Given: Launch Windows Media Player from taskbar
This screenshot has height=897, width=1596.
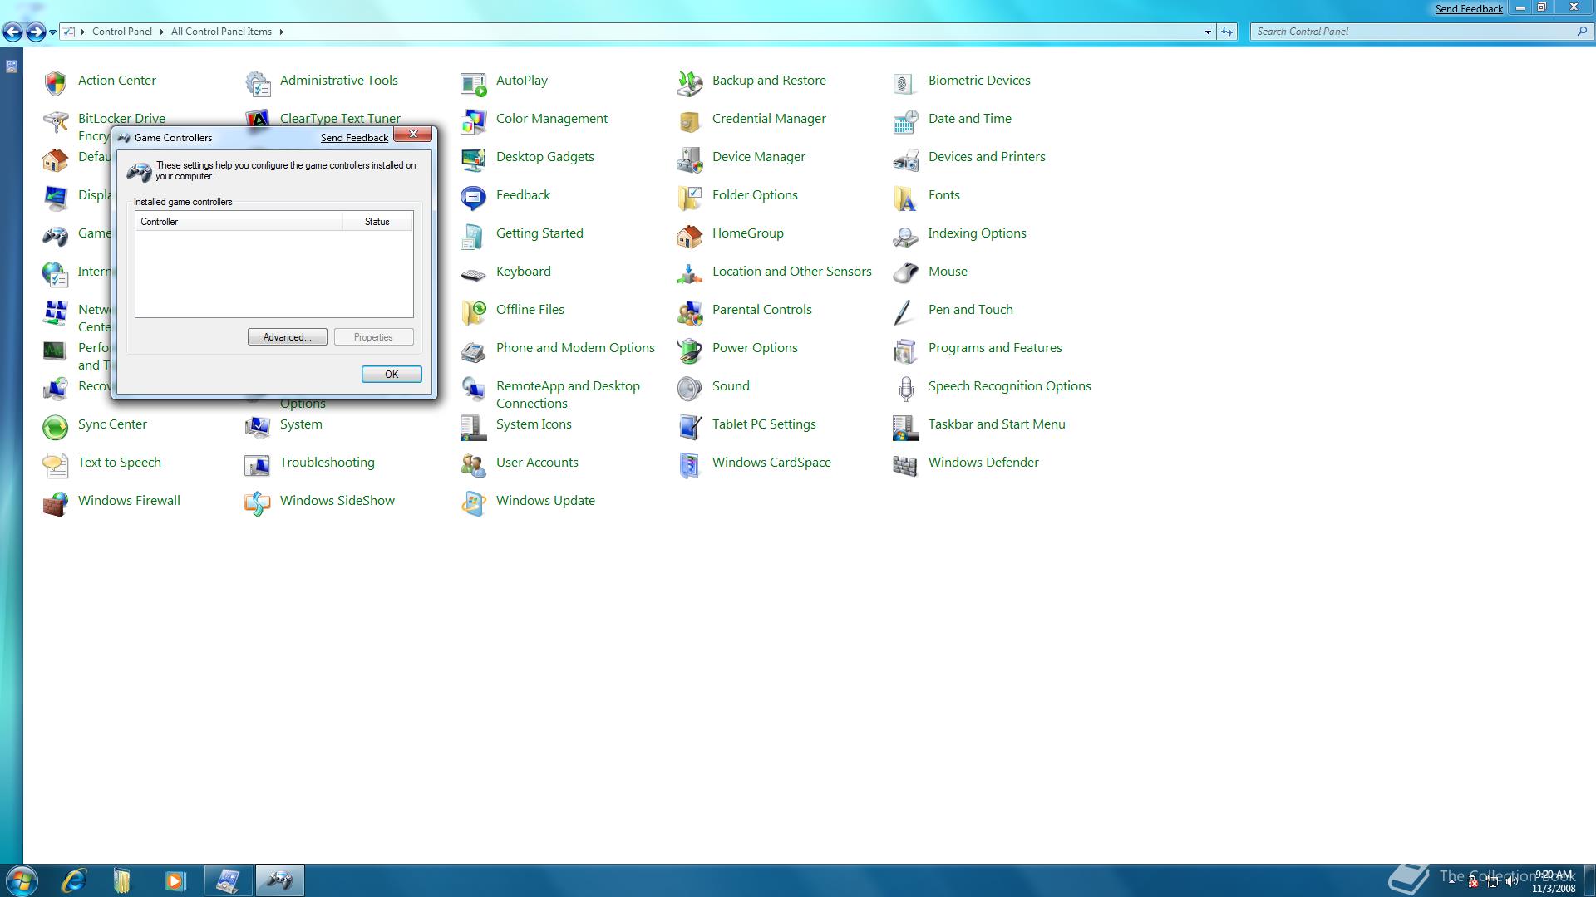Looking at the screenshot, I should [175, 880].
